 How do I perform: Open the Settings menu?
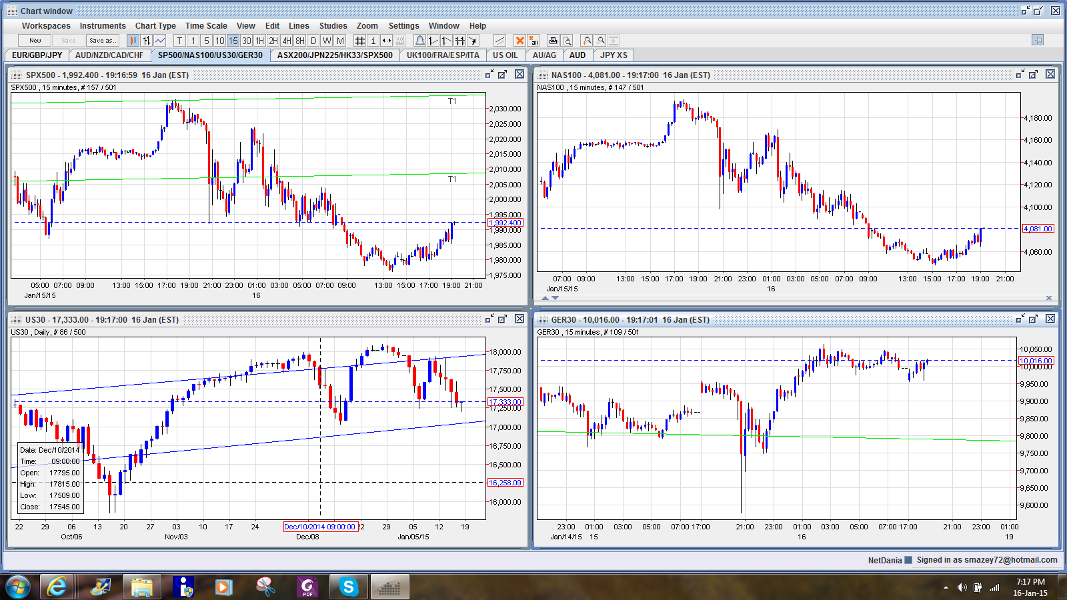(404, 26)
